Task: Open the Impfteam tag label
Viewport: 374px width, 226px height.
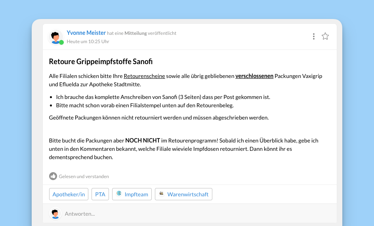Action: pyautogui.click(x=136, y=194)
